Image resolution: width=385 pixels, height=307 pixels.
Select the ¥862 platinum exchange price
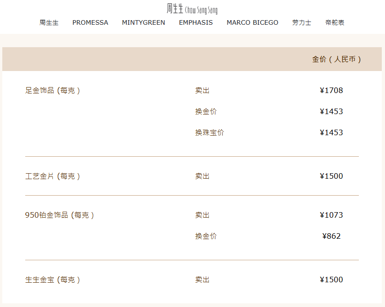pos(334,236)
